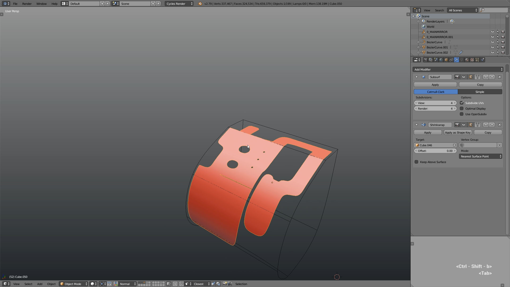Uncheck the Subdivide UVs option
The height and width of the screenshot is (287, 510).
coord(462,103)
